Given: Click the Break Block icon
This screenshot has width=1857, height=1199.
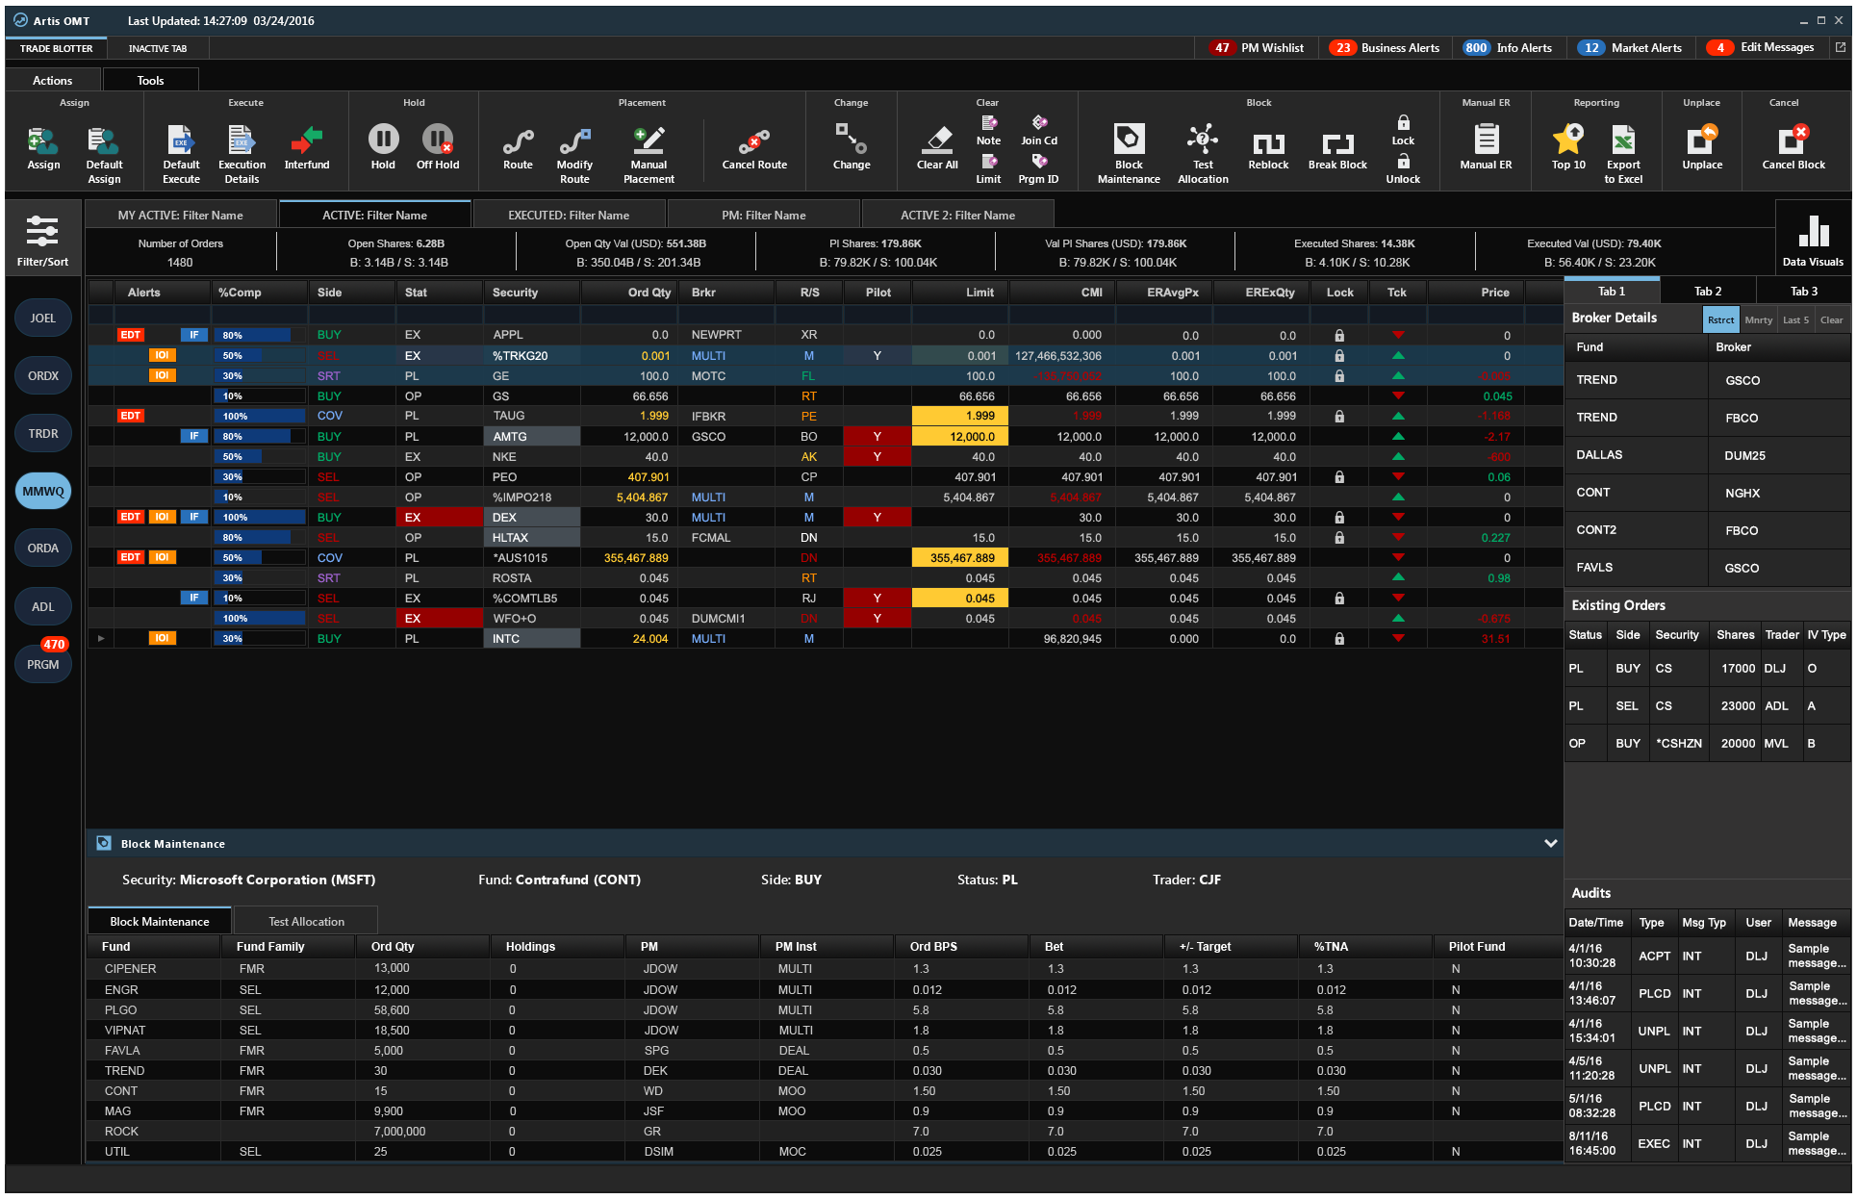Looking at the screenshot, I should point(1336,144).
